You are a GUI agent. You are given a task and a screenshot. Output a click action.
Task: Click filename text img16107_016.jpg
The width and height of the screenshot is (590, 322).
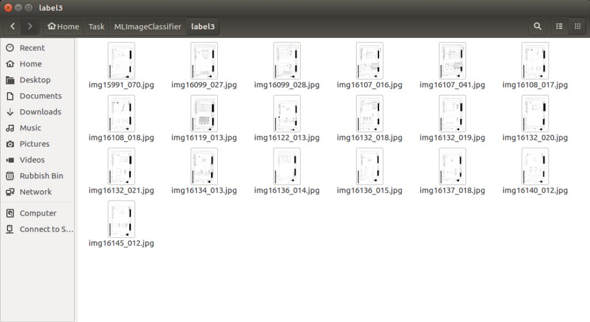369,85
